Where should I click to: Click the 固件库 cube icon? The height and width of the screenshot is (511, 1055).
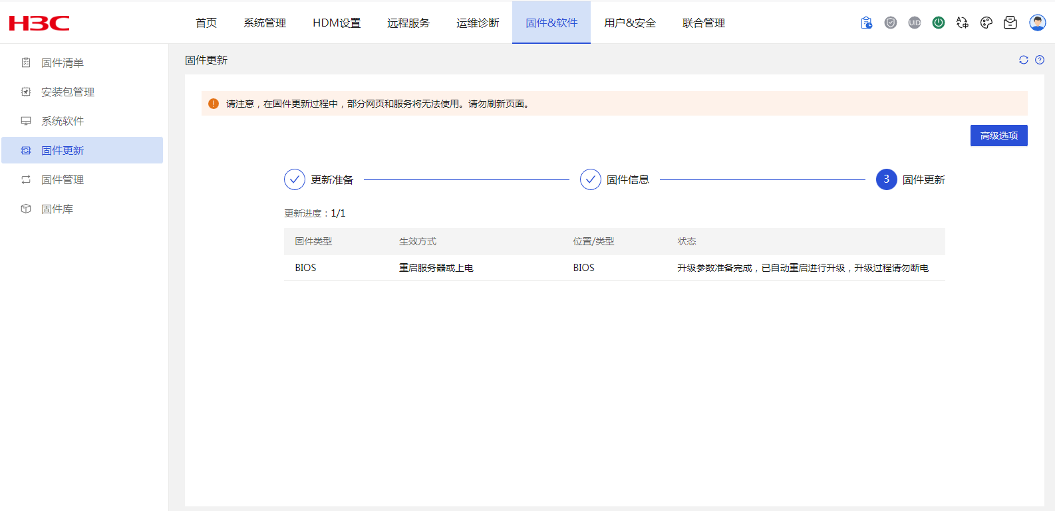pyautogui.click(x=26, y=209)
